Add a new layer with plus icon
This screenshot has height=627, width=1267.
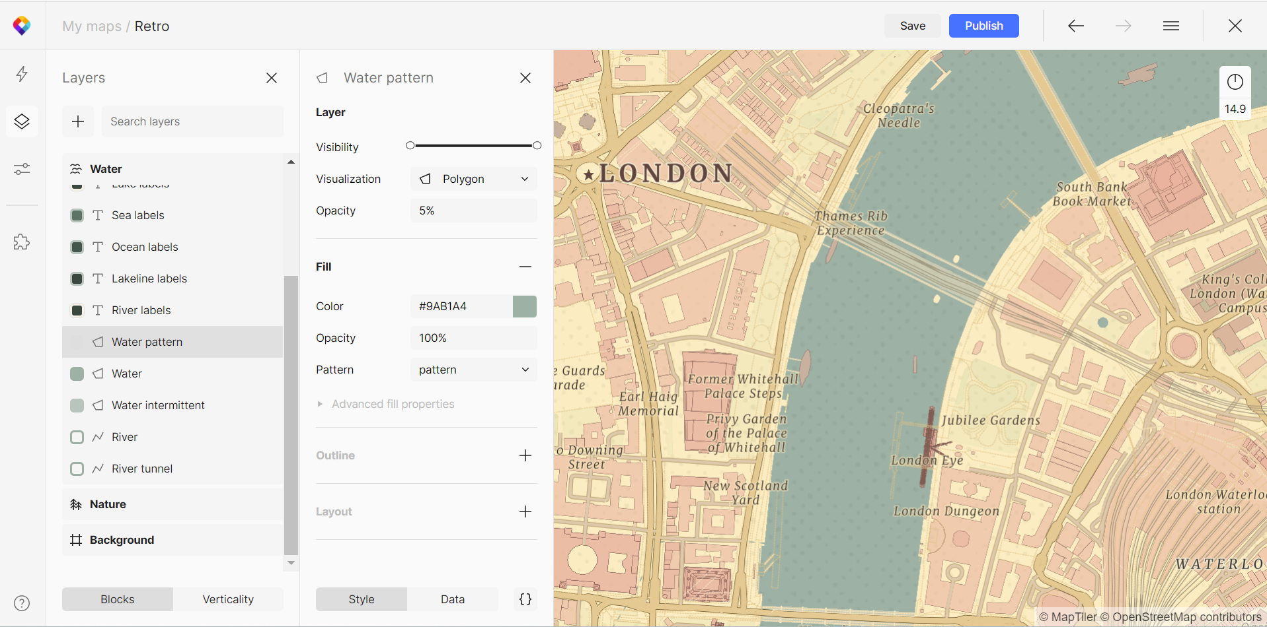click(x=78, y=121)
